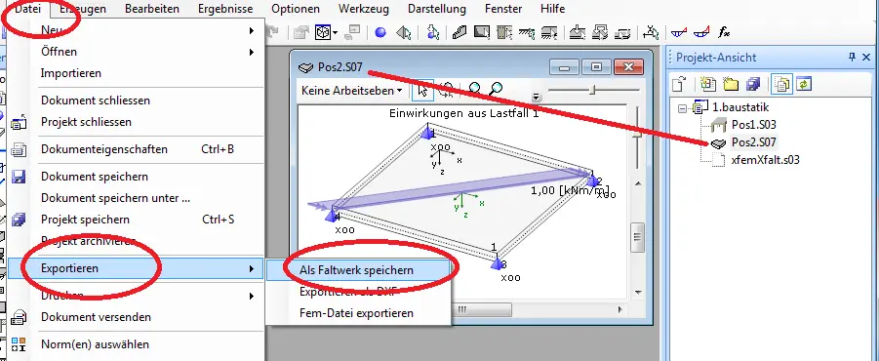879x361 pixels.
Task: Click the vertical scrollbar down arrow in Pos2.S07 view
Action: pos(637,292)
